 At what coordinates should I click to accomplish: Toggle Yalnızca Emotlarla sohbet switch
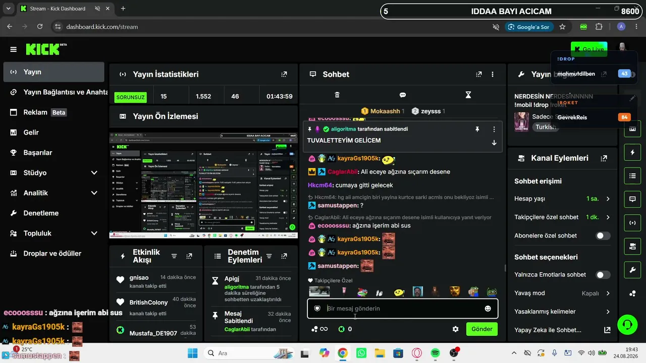pos(603,275)
